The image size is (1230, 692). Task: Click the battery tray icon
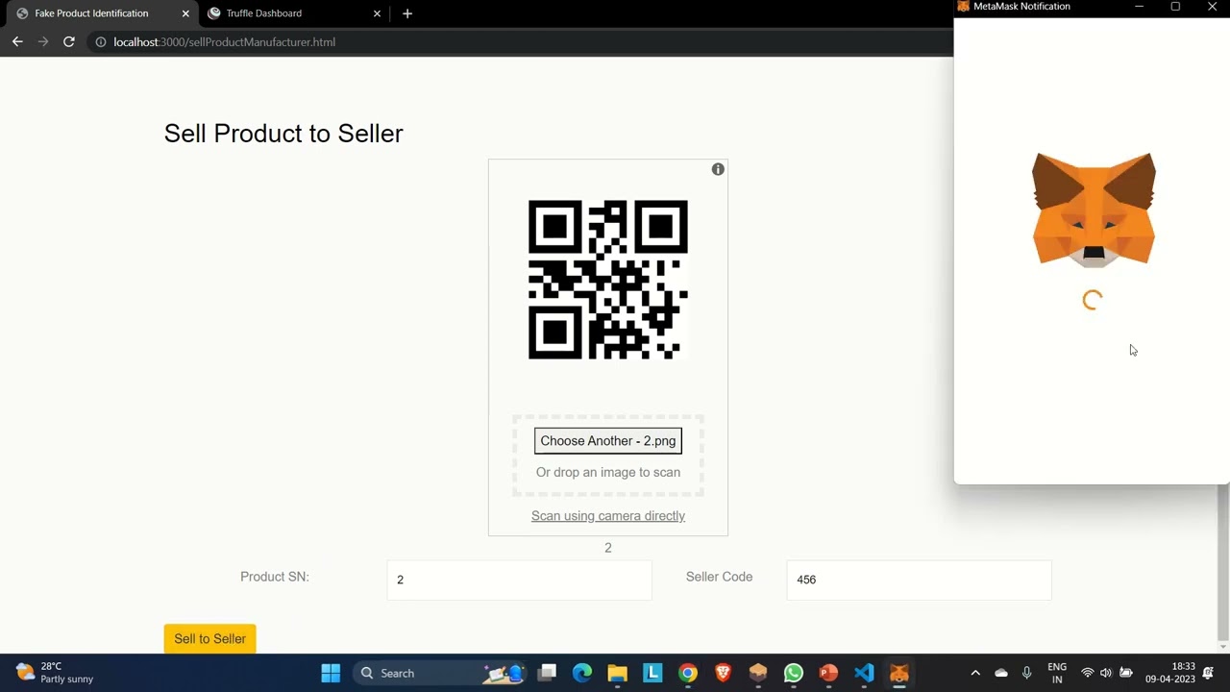(1126, 673)
